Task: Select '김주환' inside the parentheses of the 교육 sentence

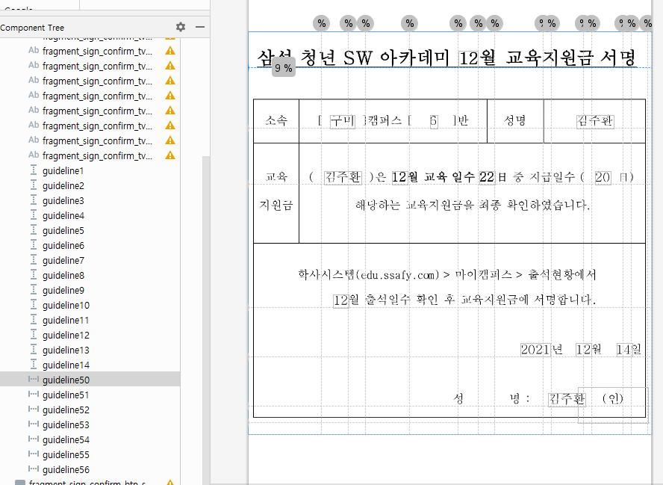Action: [343, 177]
